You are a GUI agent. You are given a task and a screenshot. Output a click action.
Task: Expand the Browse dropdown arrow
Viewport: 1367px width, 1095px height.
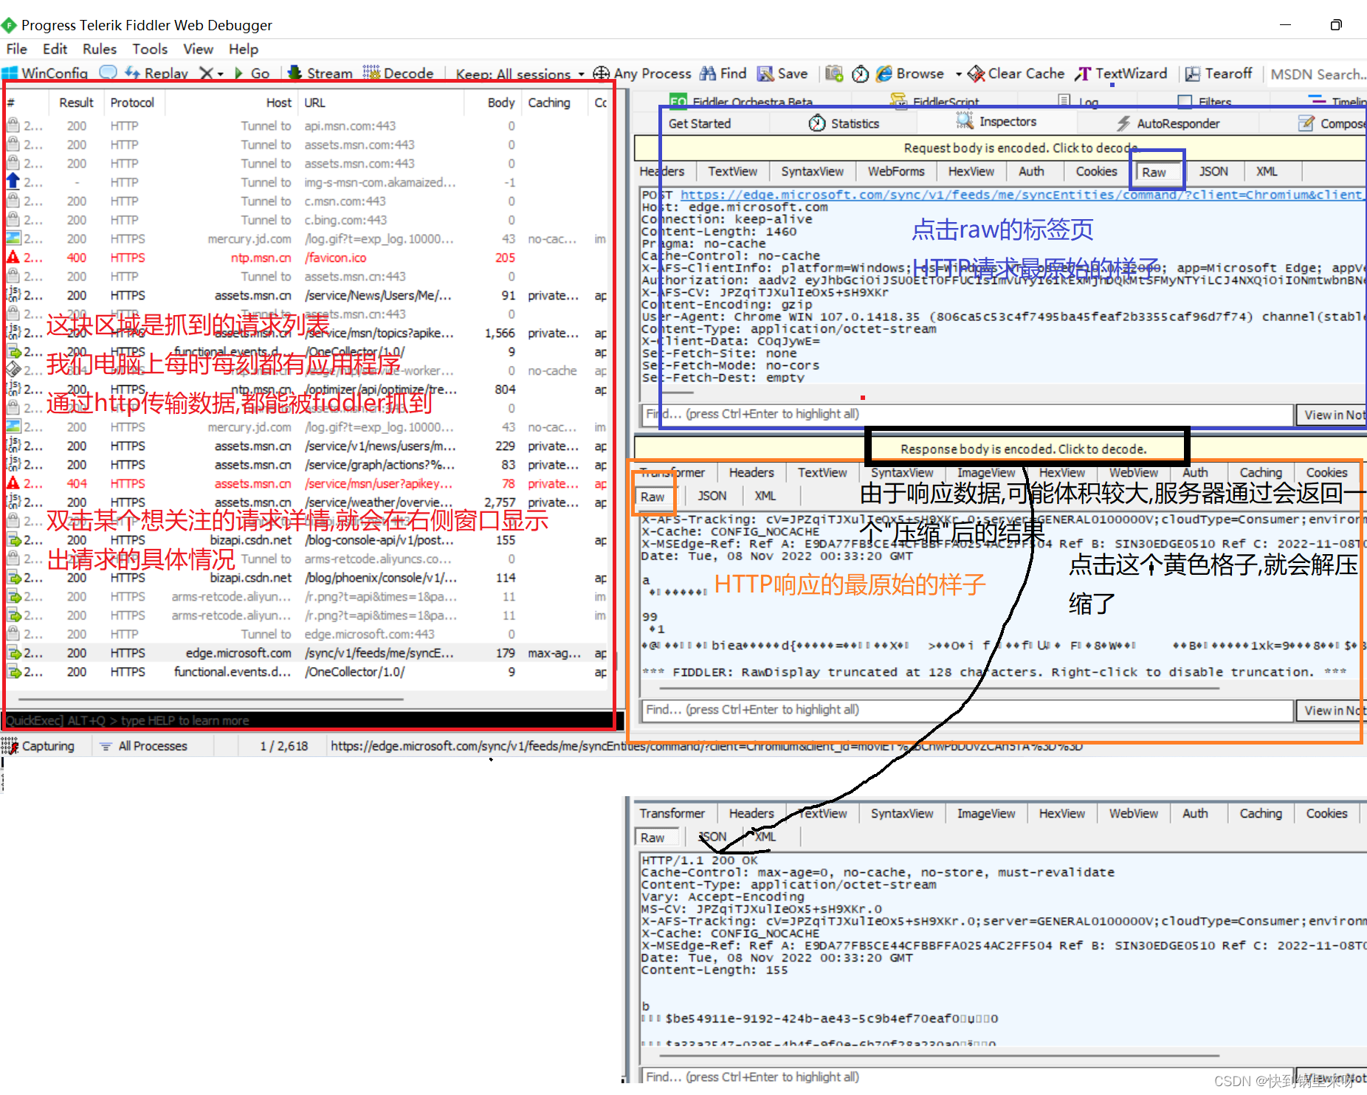958,74
